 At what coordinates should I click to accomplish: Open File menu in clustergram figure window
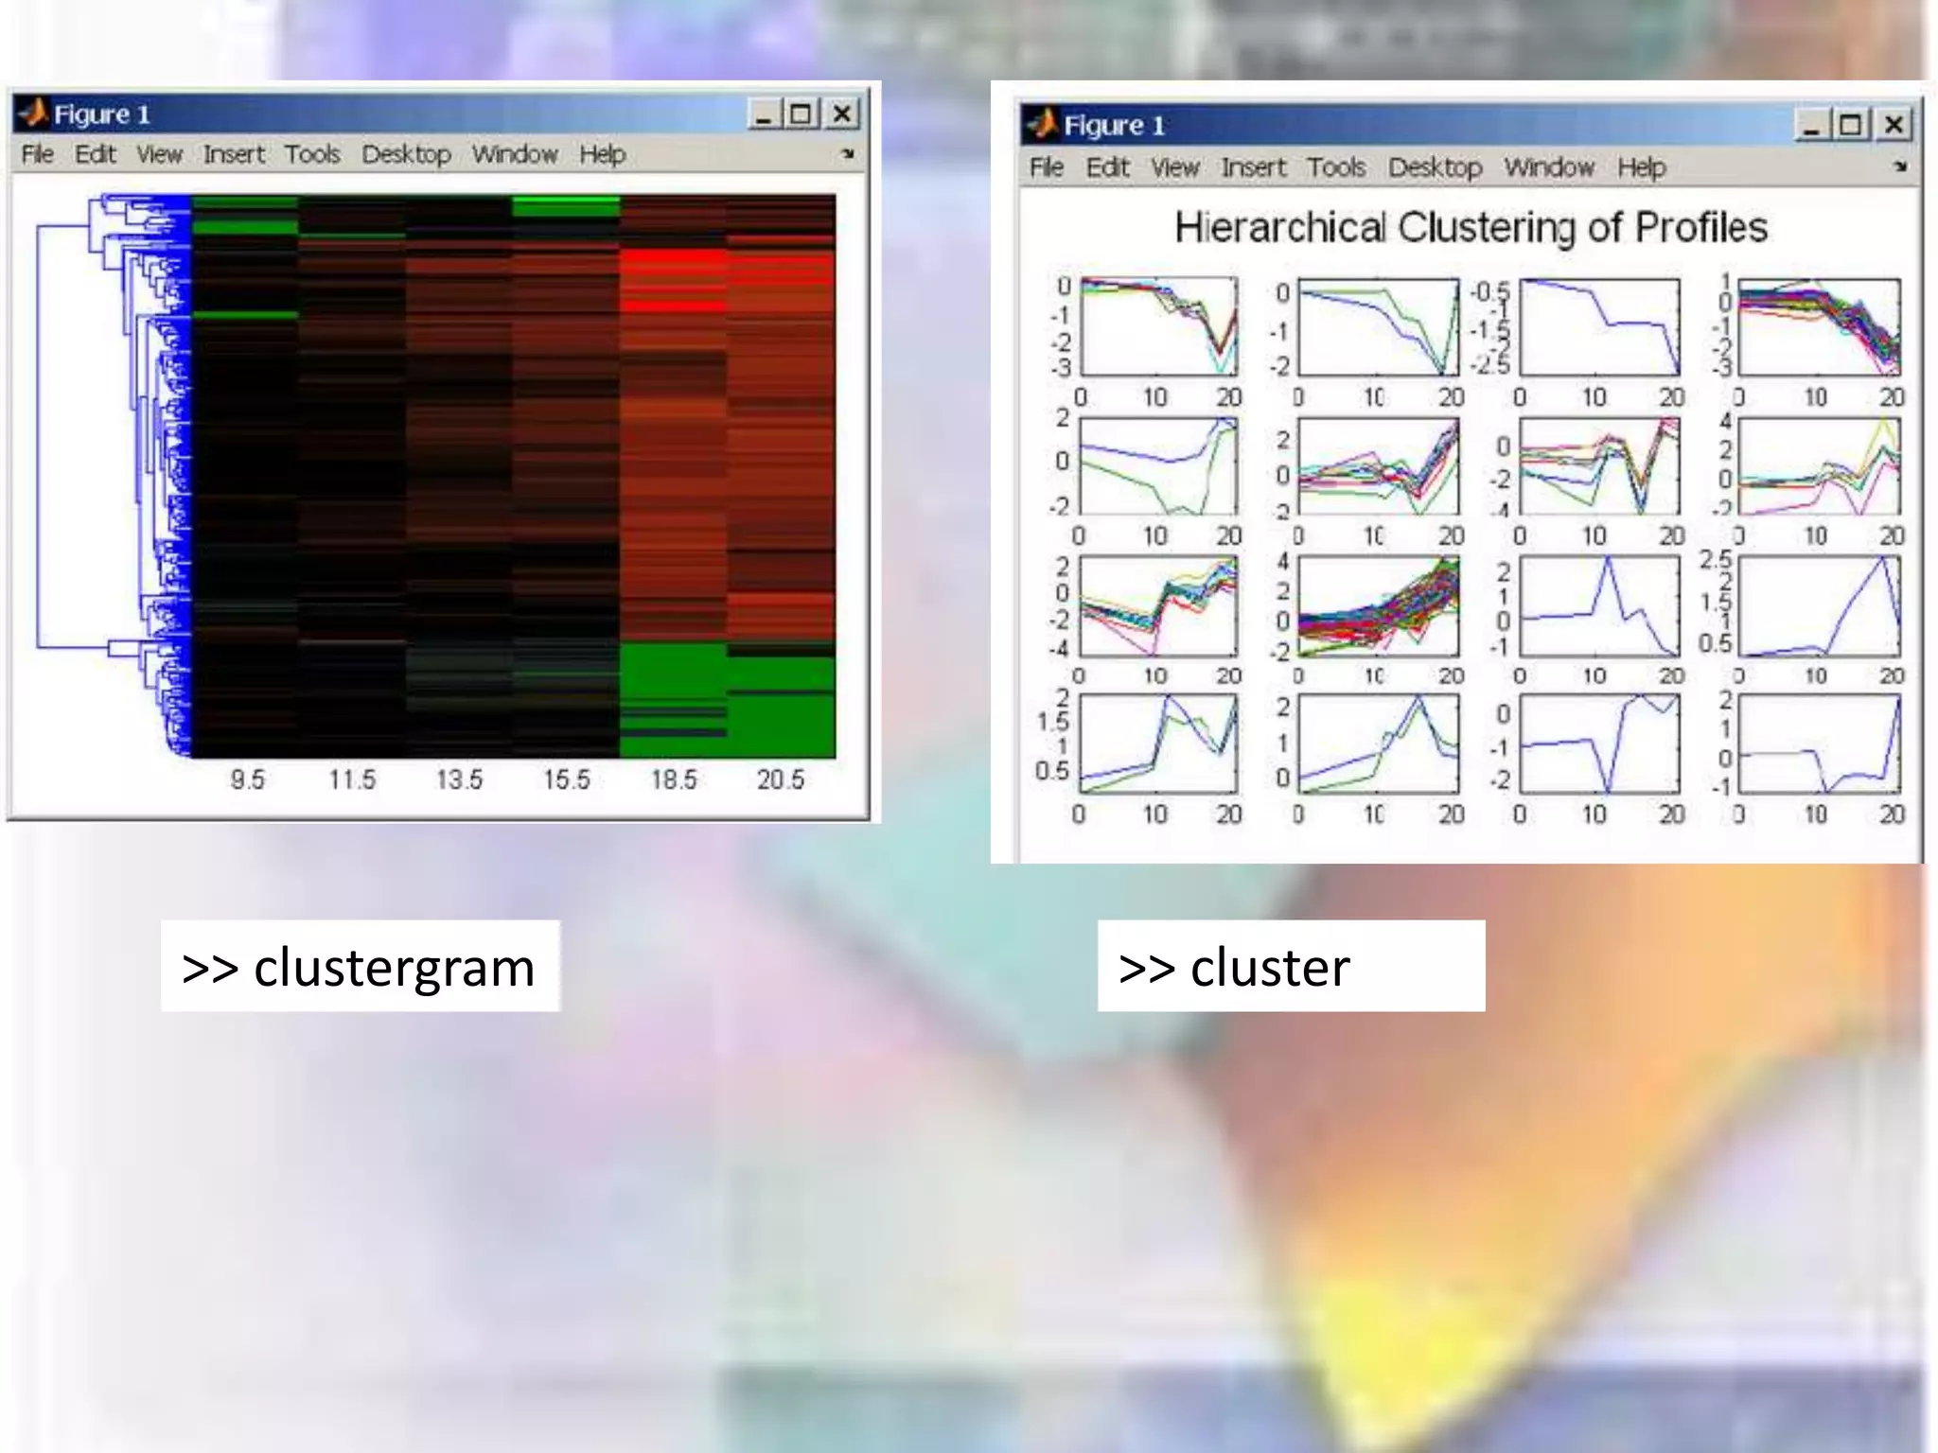[x=38, y=154]
